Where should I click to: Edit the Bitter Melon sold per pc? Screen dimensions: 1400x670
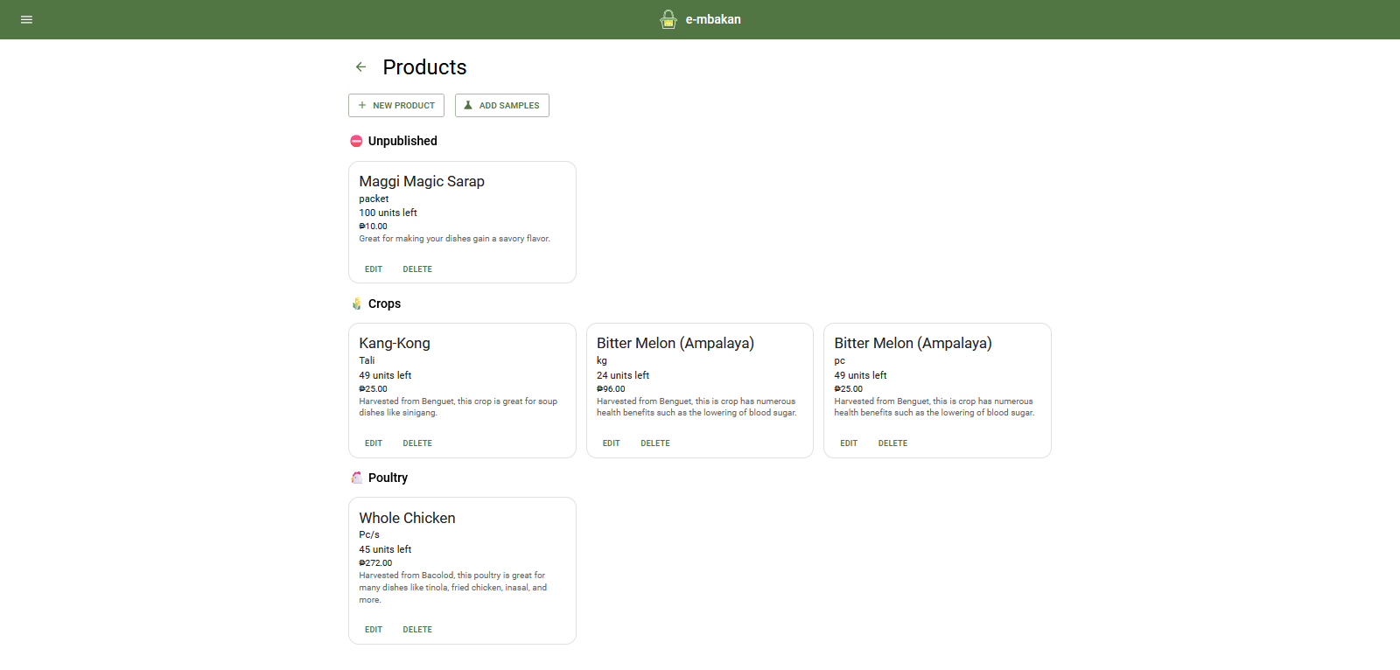point(849,443)
